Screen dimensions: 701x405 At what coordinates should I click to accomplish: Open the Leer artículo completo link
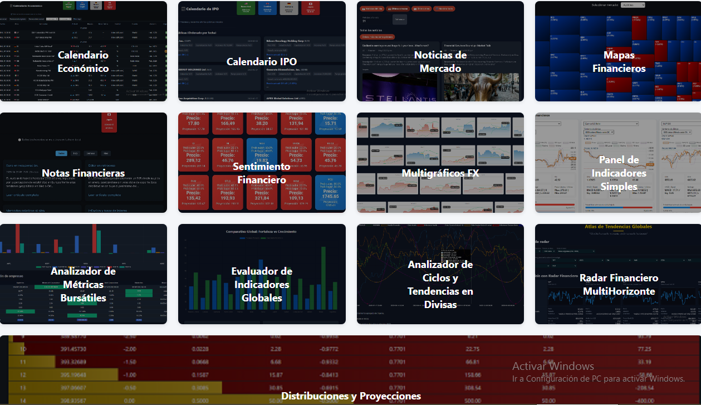22,194
